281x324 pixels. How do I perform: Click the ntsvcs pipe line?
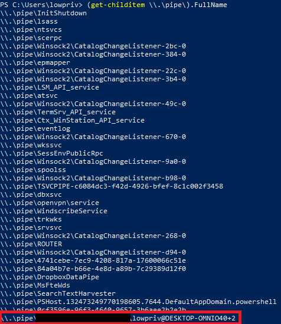(x=31, y=30)
